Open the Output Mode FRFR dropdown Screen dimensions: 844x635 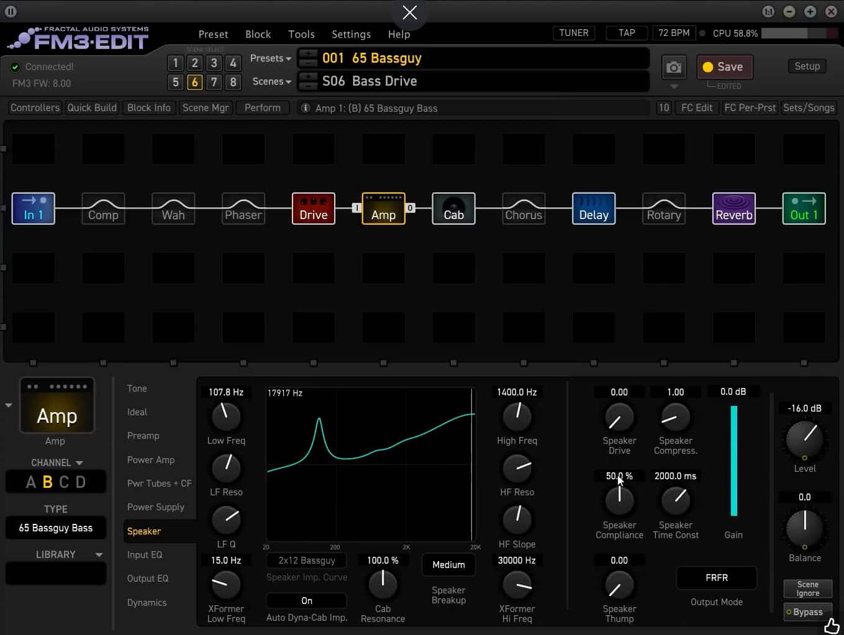click(717, 578)
